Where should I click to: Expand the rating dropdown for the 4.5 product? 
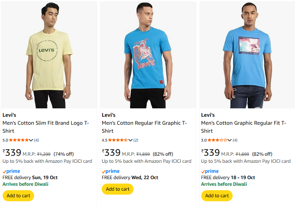(x=130, y=140)
